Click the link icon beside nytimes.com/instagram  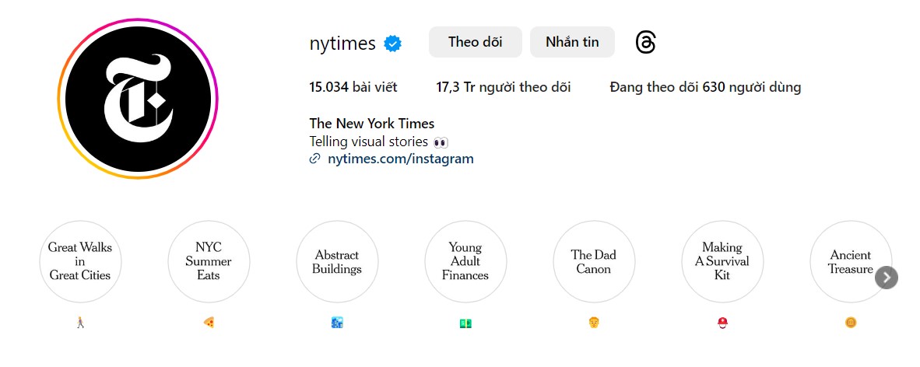coord(315,159)
